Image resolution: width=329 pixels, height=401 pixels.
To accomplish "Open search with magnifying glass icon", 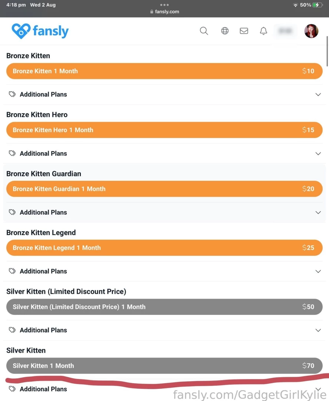I will (x=204, y=31).
